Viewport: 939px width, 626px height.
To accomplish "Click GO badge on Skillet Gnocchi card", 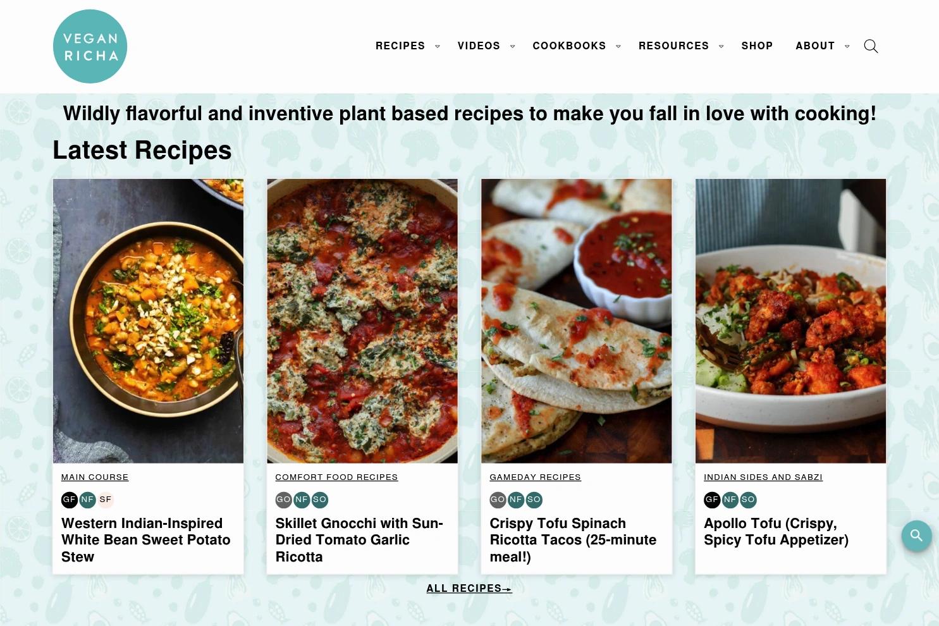I will click(x=283, y=500).
